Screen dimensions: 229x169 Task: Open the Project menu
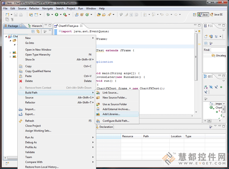click(x=71, y=9)
